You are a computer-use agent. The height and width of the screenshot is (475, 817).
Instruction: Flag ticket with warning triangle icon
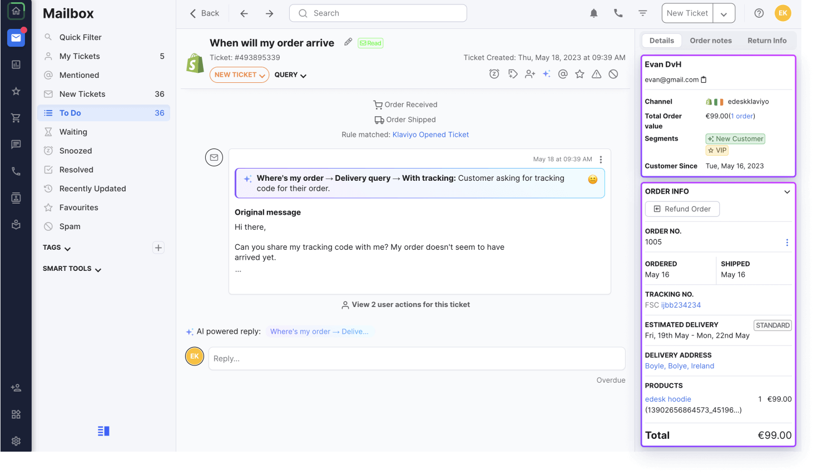(x=596, y=74)
